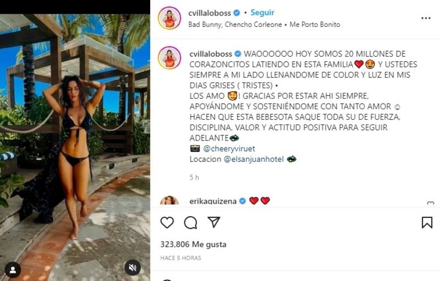Click the bikini reel video to pause
This screenshot has height=281, width=440.
(75, 148)
